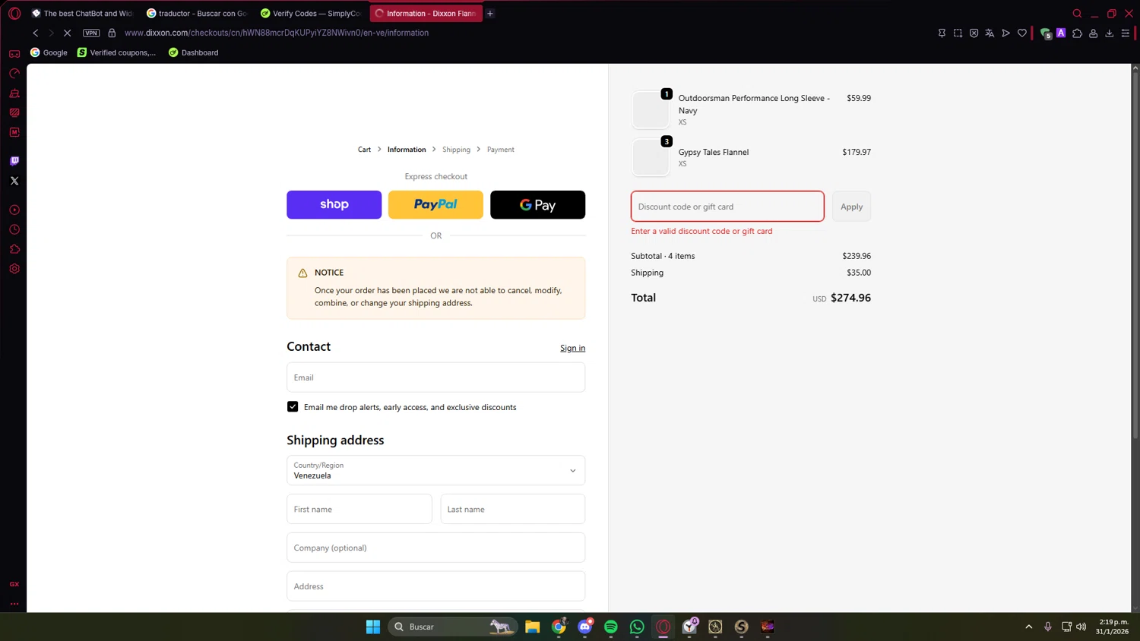Check out with Google Pay button
Viewport: 1140px width, 641px height.
click(537, 204)
